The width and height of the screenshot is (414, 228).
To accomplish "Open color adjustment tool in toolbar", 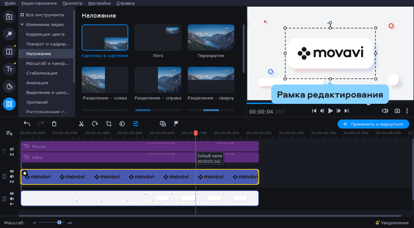I will click(x=122, y=124).
